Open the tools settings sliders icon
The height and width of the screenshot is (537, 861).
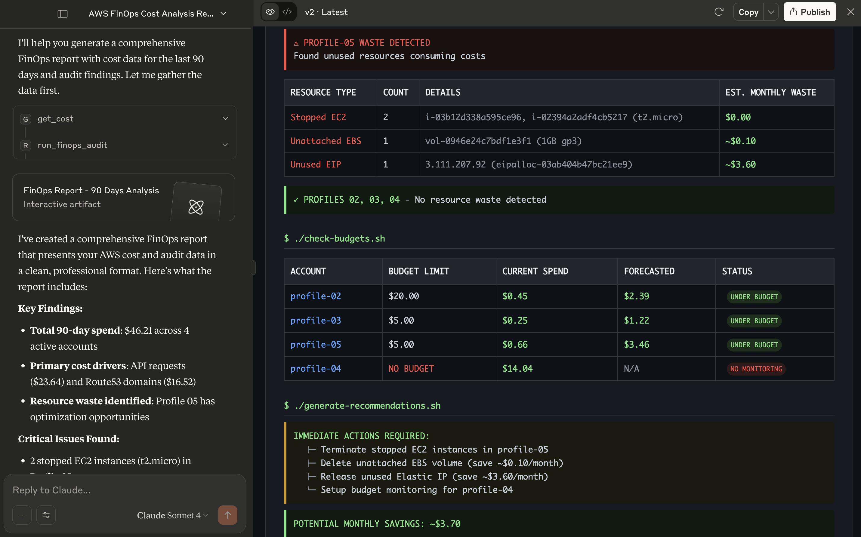point(46,515)
